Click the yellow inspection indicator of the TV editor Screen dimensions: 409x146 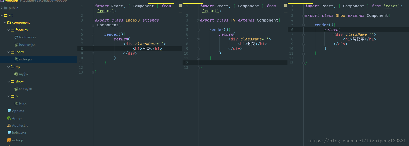[x=286, y=5]
